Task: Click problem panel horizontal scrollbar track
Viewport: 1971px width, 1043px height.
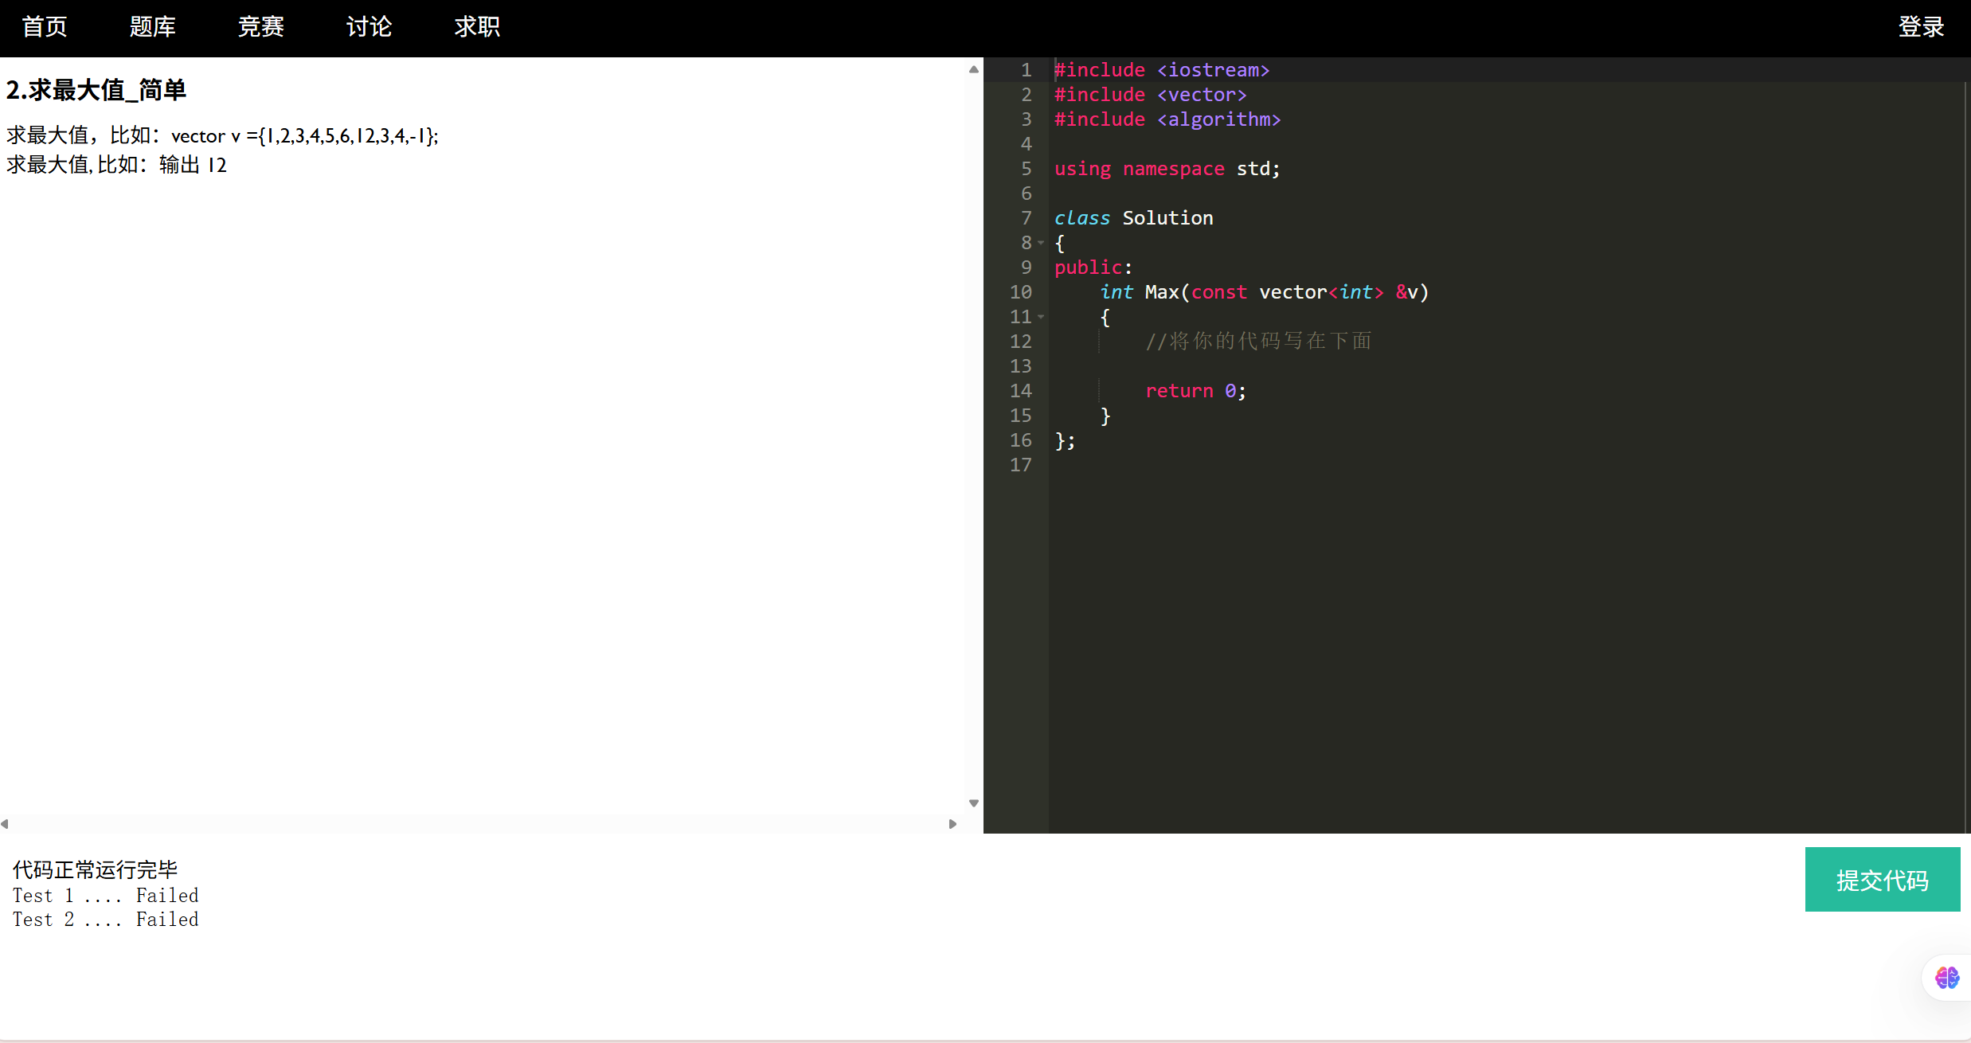Action: click(x=478, y=824)
